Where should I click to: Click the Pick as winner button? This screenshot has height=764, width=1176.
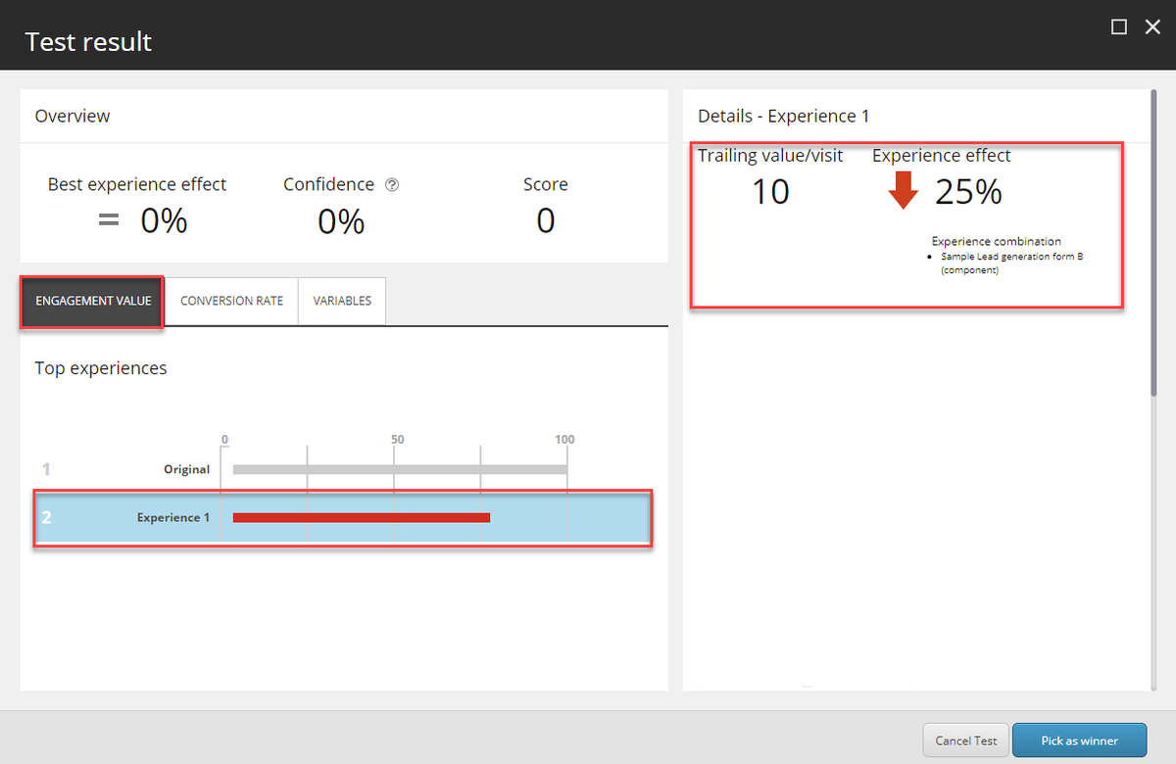pos(1079,740)
